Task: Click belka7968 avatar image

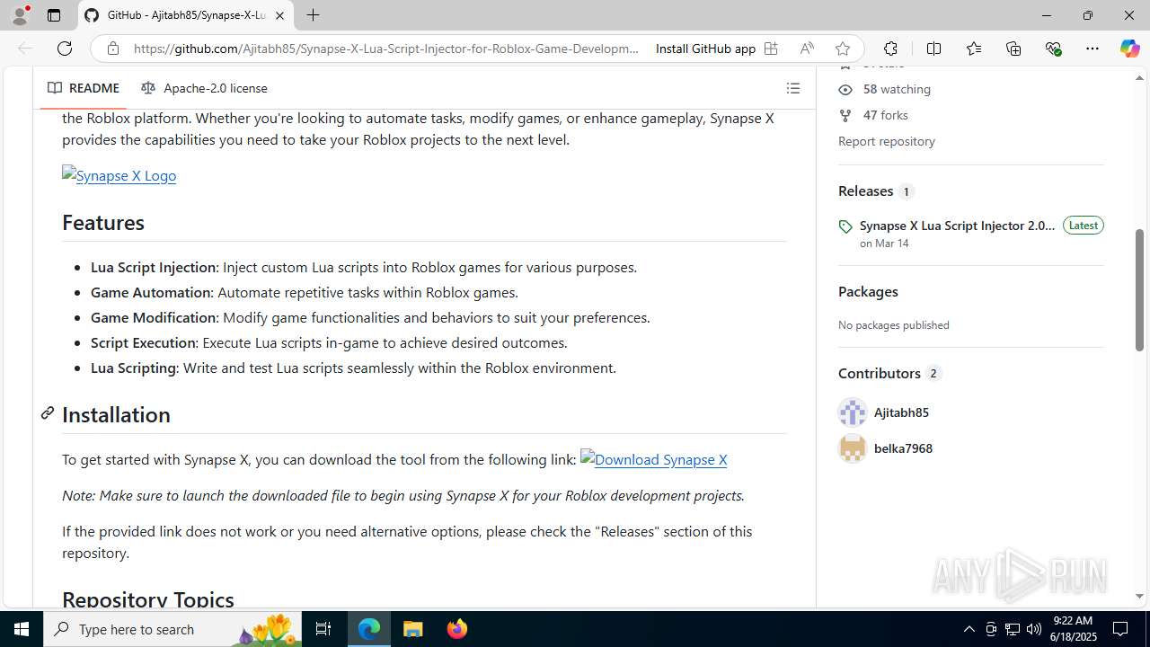Action: coord(852,448)
